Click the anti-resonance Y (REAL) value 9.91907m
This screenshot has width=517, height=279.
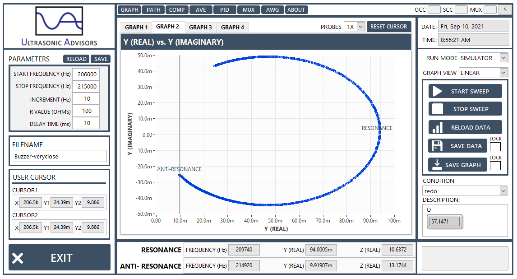click(321, 265)
